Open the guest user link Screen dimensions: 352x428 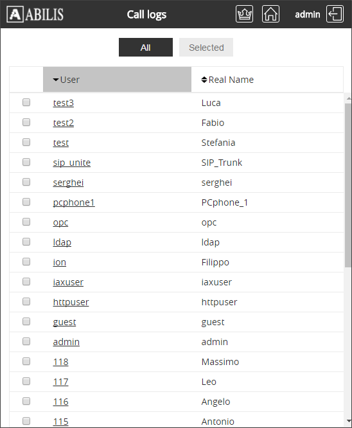tap(64, 322)
